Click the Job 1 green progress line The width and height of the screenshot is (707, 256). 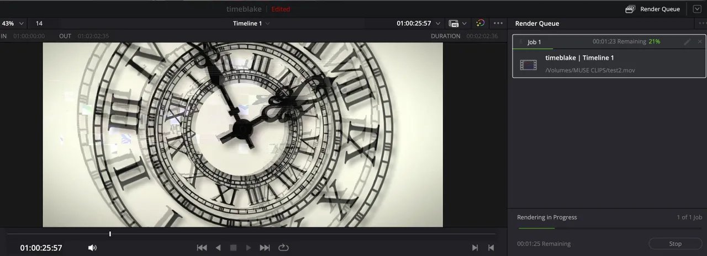[533, 49]
